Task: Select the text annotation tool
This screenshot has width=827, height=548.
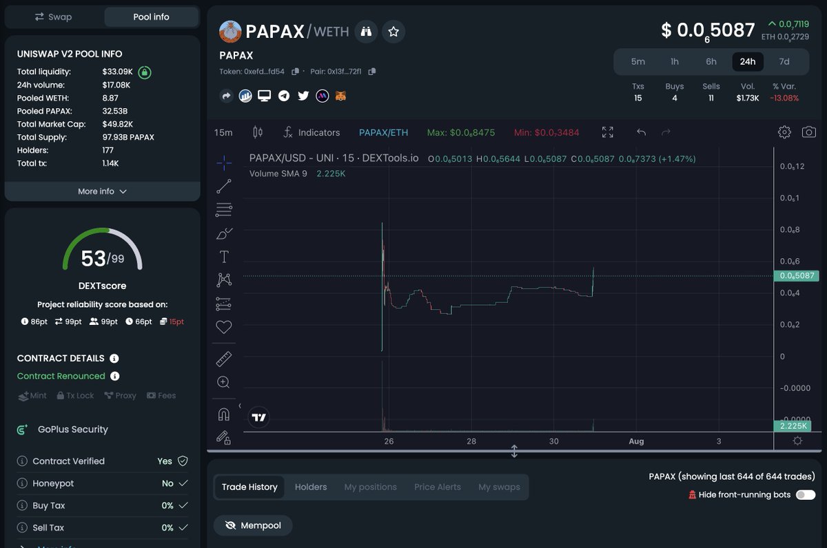Action: pyautogui.click(x=224, y=257)
